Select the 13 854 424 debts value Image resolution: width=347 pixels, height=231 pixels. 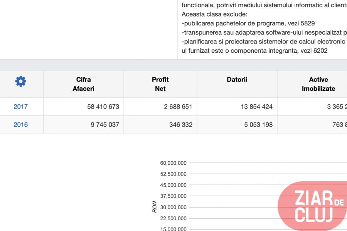pos(257,107)
